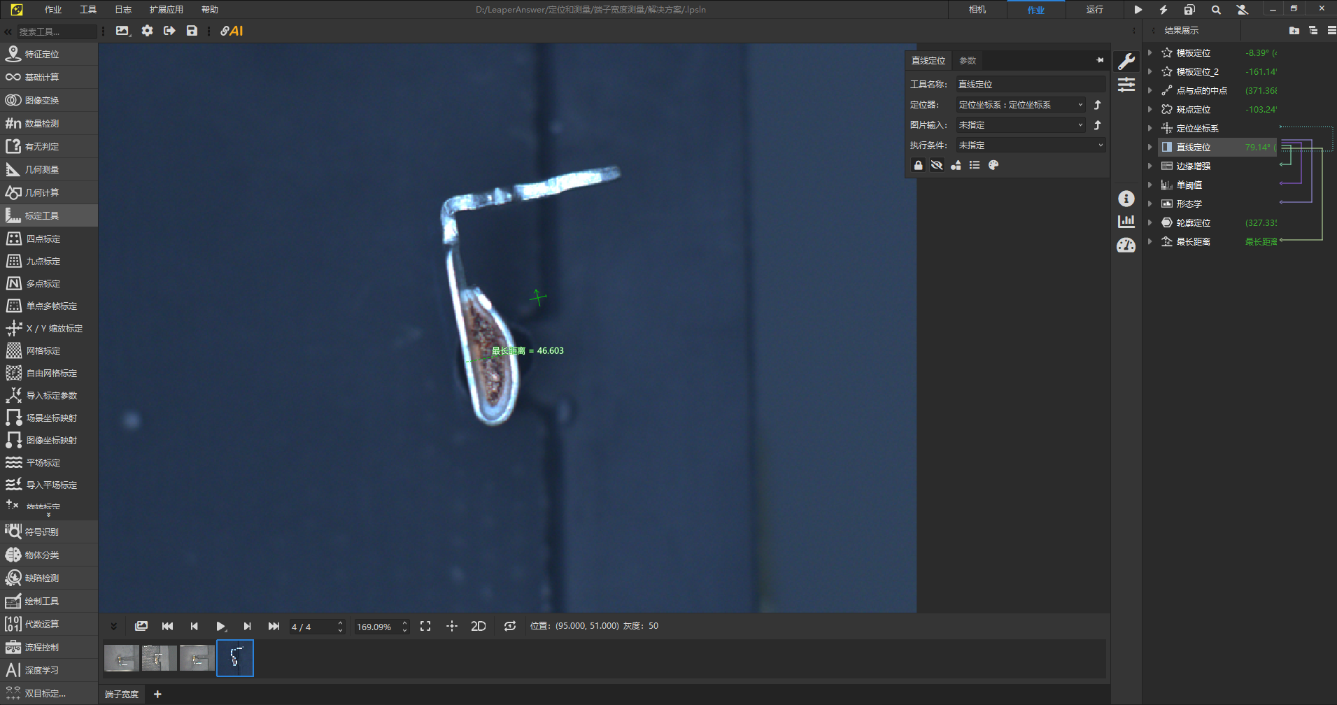Switch to the 参数 tab

click(968, 61)
